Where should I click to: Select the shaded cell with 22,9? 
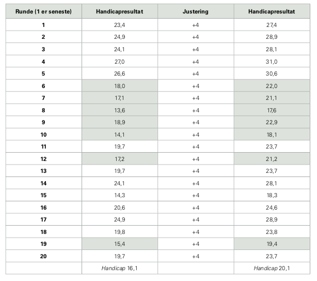coord(272,122)
